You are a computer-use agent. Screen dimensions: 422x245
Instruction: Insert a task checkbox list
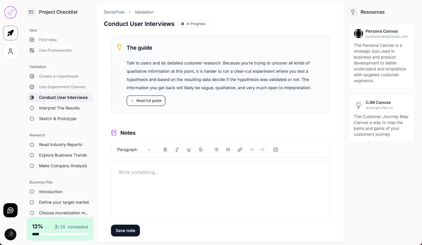coord(276,150)
